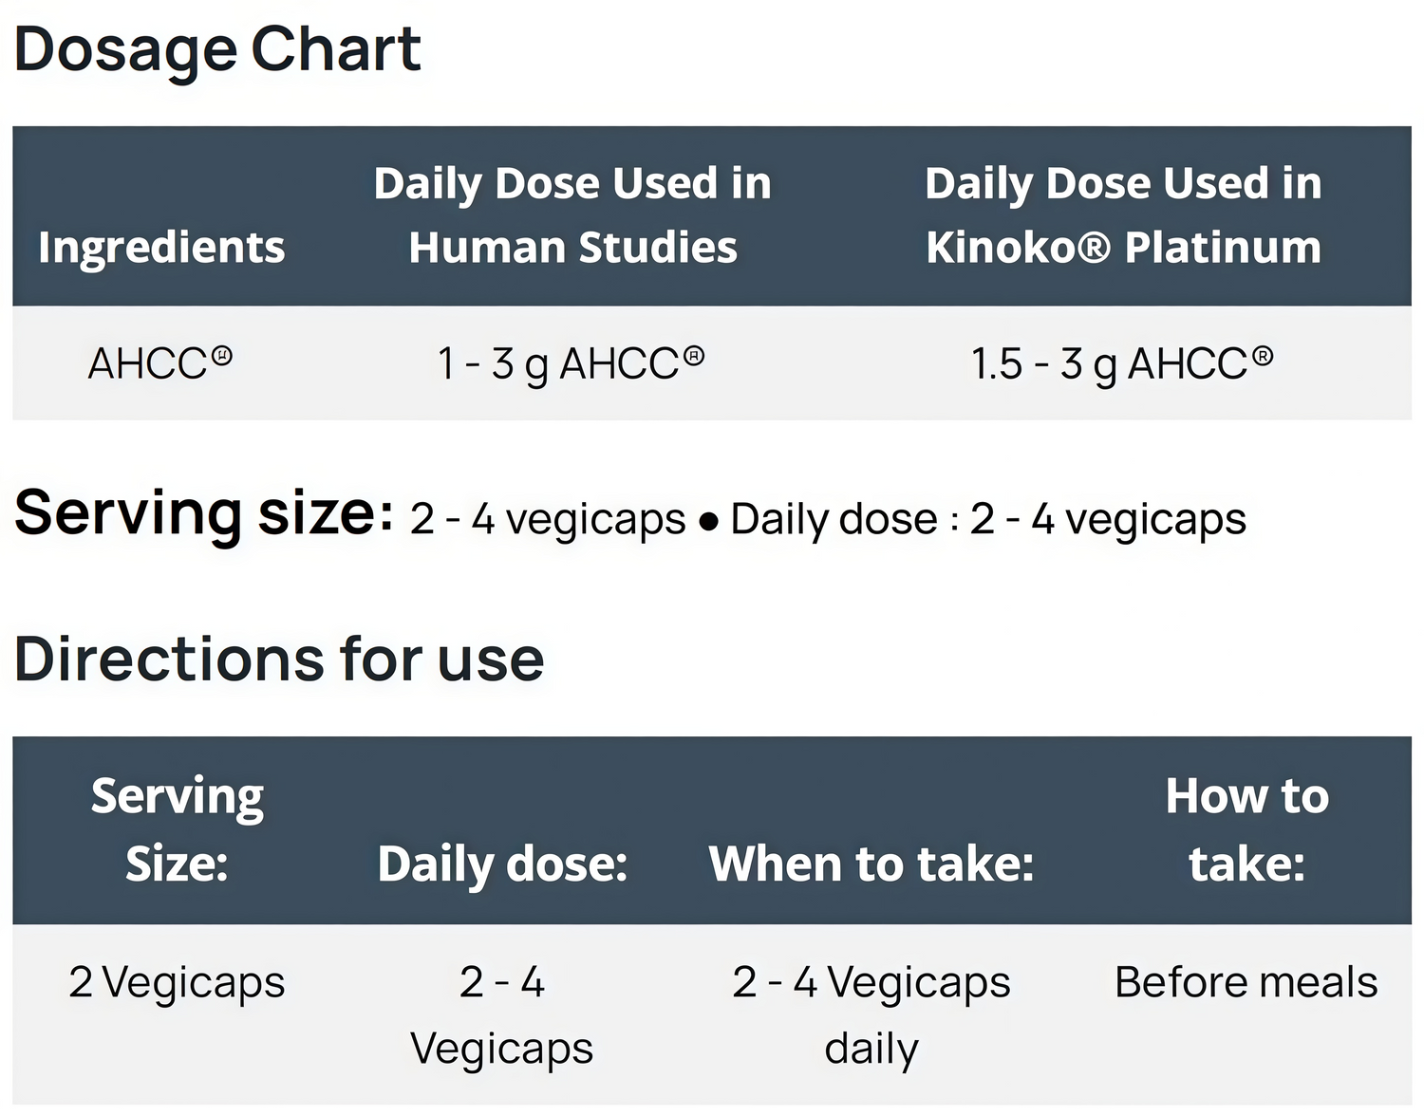Click the 2 Vegicaps serving size cell
Image resolution: width=1424 pixels, height=1115 pixels.
tap(178, 982)
